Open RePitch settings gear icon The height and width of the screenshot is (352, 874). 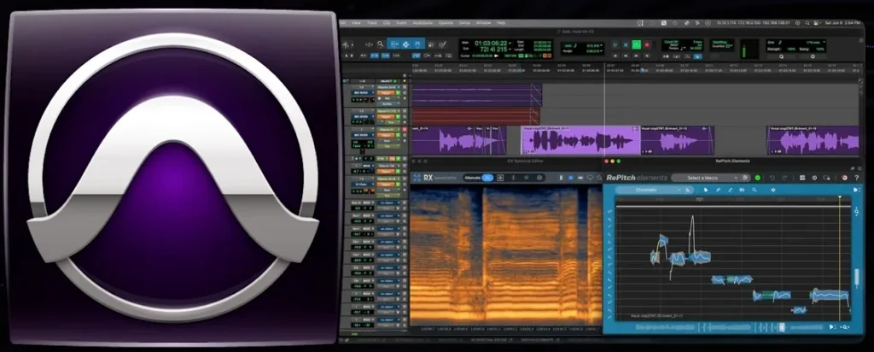(844, 178)
